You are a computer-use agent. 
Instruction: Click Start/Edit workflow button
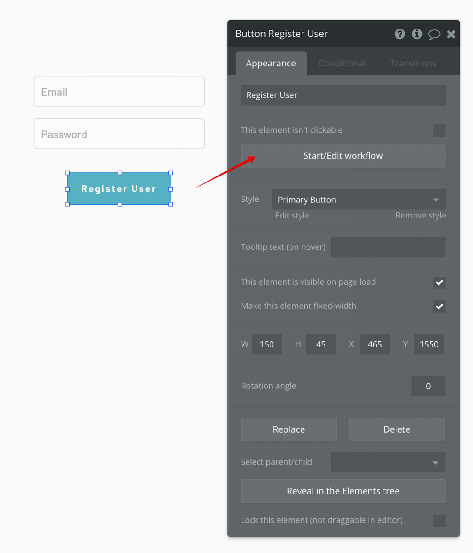coord(343,156)
